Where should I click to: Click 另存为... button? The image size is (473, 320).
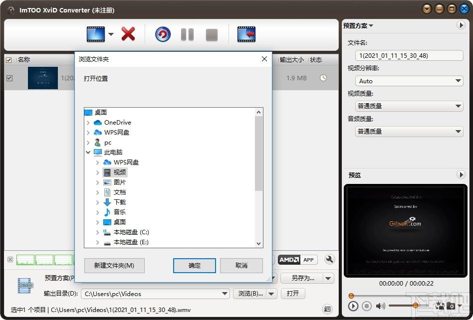(302, 278)
